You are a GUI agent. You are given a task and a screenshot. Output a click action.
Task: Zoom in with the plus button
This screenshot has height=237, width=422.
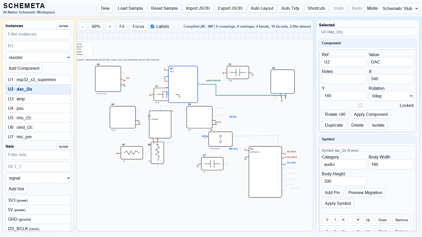point(110,26)
